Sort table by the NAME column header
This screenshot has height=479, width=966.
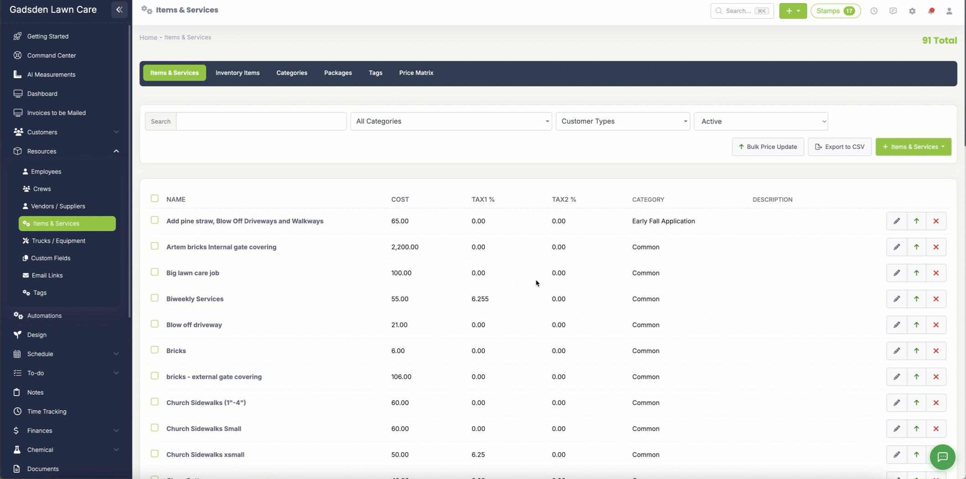tap(176, 199)
